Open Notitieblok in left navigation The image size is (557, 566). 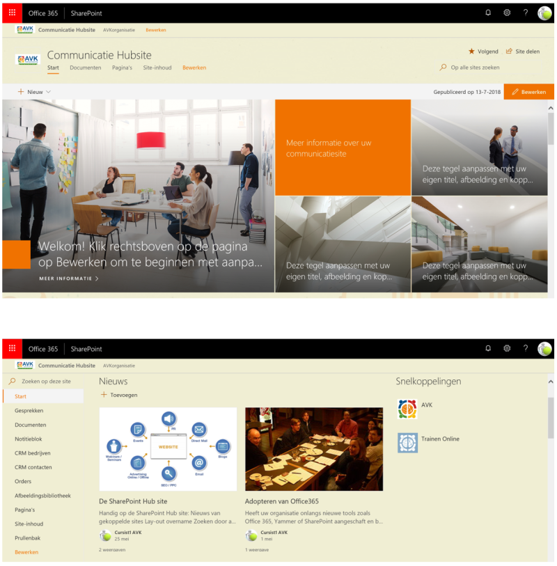pyautogui.click(x=28, y=439)
